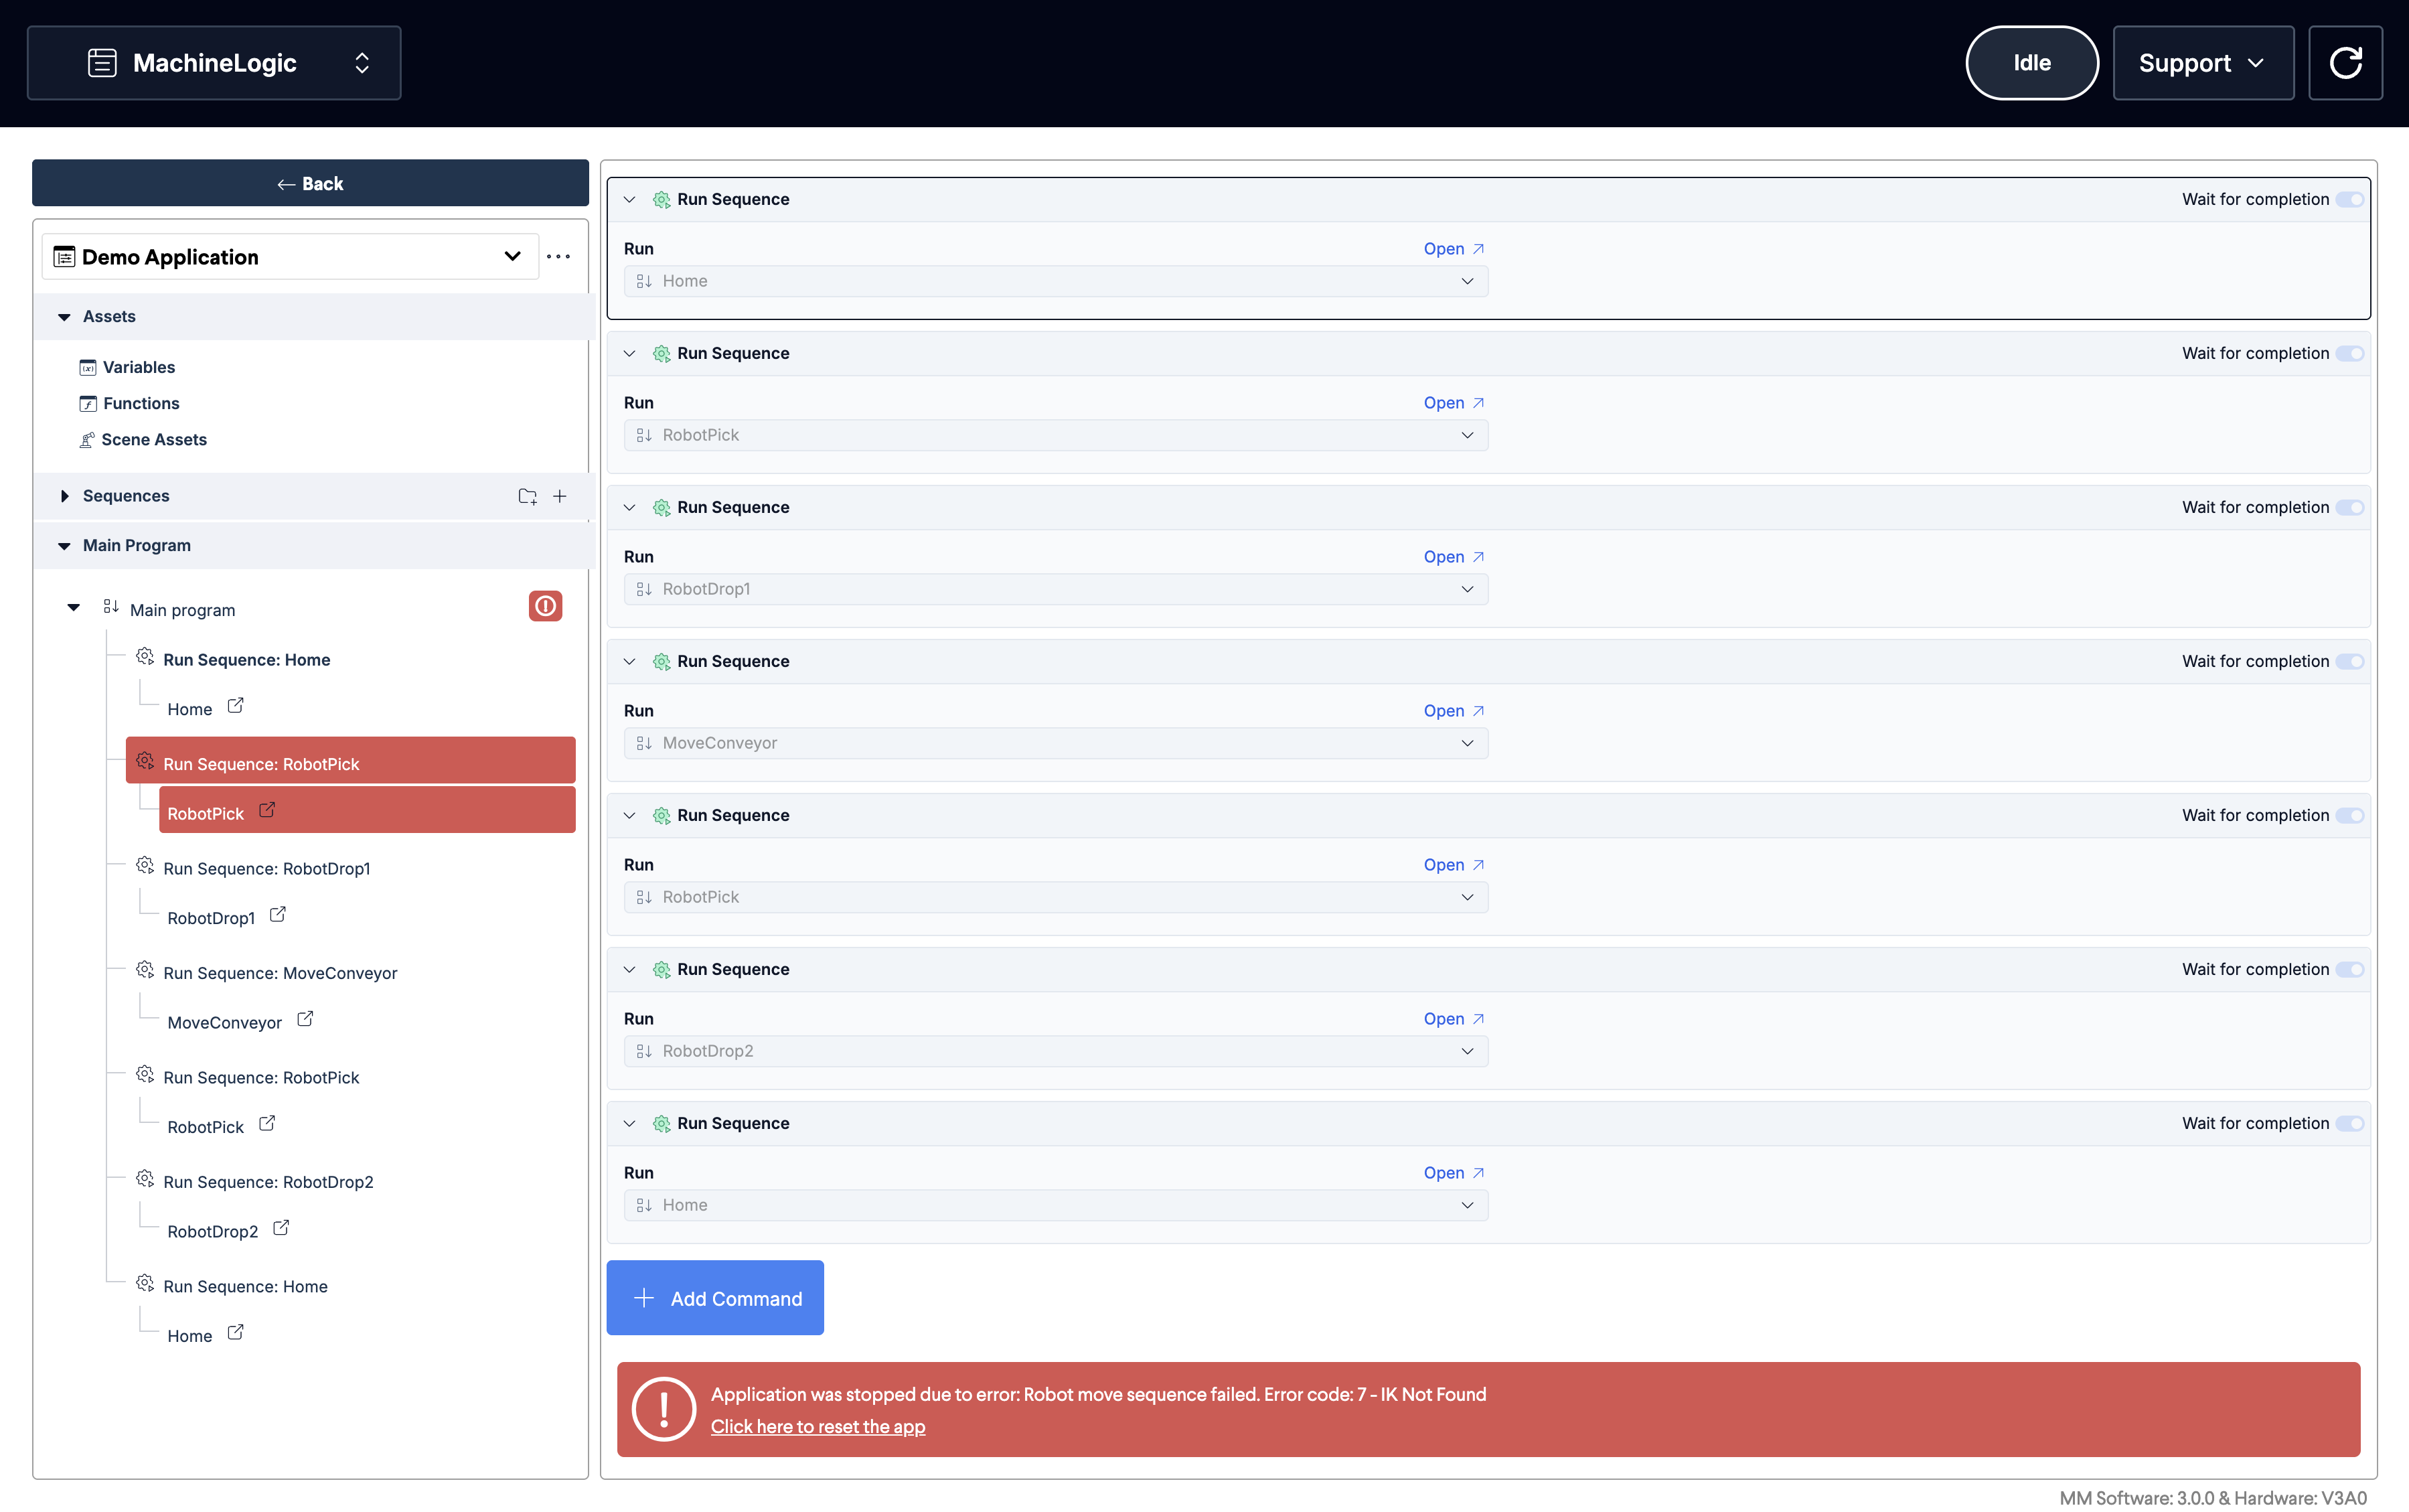
Task: Open the Support dropdown menu
Action: (x=2203, y=63)
